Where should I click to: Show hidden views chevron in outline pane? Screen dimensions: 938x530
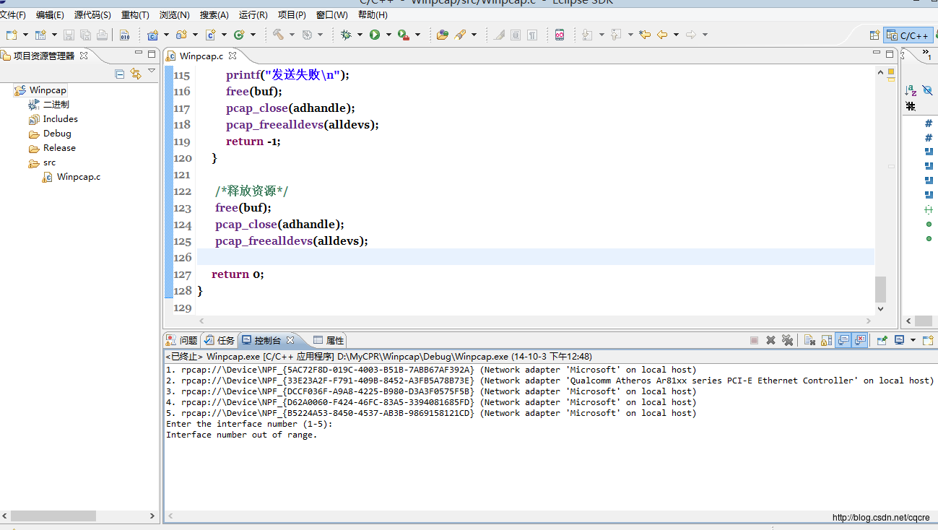pos(927,56)
